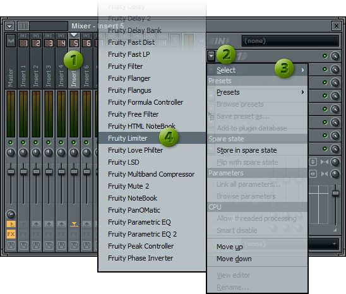Click the Insert 1 send switch arrow
Viewport: 346px width, 294px height.
click(x=23, y=225)
